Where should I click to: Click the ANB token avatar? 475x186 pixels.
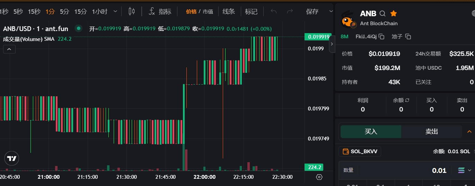349,19
